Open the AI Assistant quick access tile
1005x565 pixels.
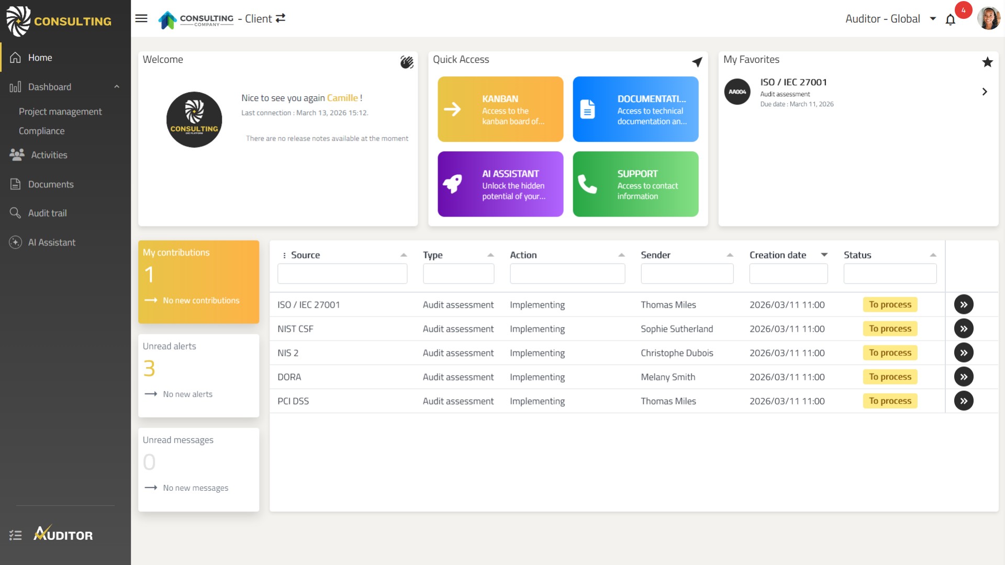pyautogui.click(x=500, y=184)
